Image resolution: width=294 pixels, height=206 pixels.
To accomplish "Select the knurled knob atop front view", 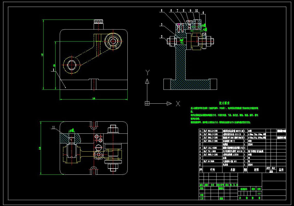I will coord(99,21).
